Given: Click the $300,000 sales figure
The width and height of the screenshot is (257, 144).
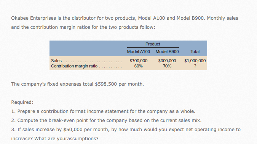Looking at the screenshot, I should click(167, 61).
